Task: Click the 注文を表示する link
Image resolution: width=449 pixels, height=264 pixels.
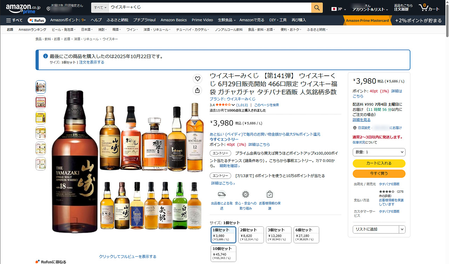Action: coord(92,62)
